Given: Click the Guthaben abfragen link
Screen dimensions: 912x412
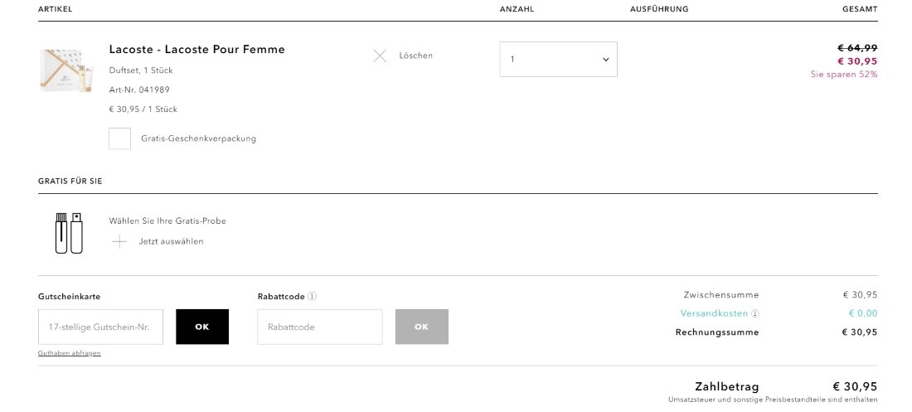Looking at the screenshot, I should coord(69,353).
